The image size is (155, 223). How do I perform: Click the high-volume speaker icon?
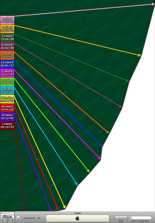click(x=39, y=218)
